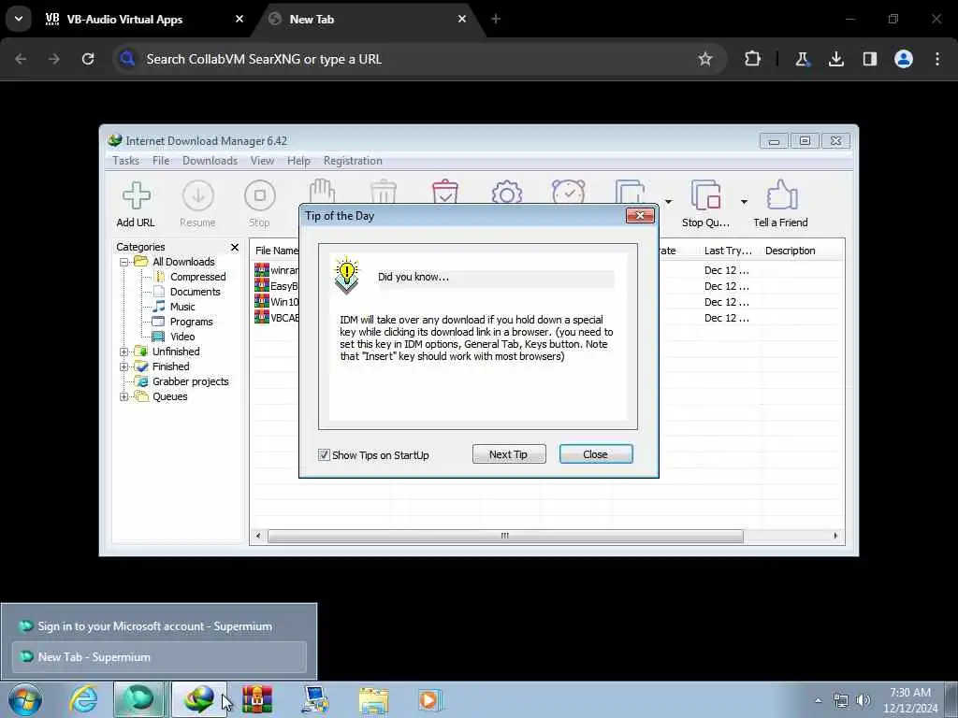958x718 pixels.
Task: Sort by the Description column header
Action: [x=790, y=251]
